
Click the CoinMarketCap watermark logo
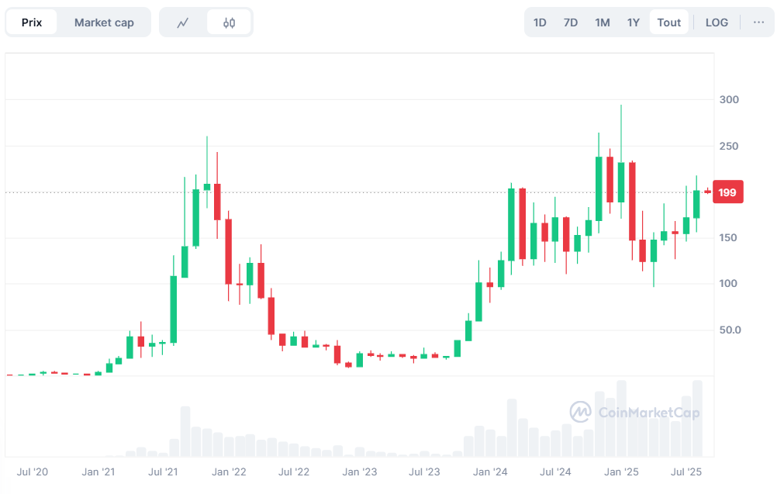(x=635, y=412)
